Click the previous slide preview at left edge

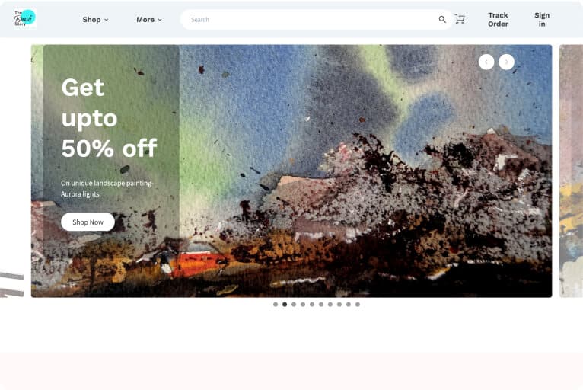click(x=11, y=285)
